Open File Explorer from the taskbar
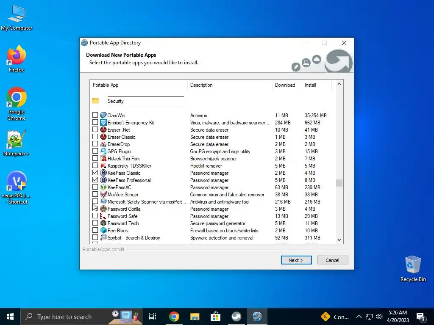The image size is (434, 325). point(195,317)
